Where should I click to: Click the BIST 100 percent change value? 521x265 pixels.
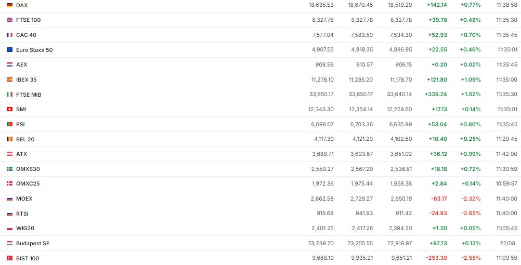471,258
